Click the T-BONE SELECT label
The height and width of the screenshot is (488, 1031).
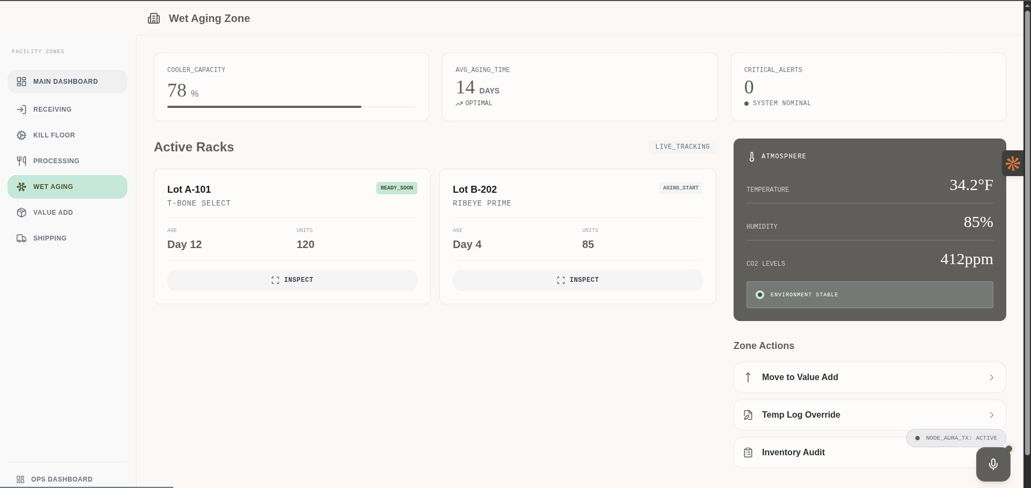click(x=199, y=203)
